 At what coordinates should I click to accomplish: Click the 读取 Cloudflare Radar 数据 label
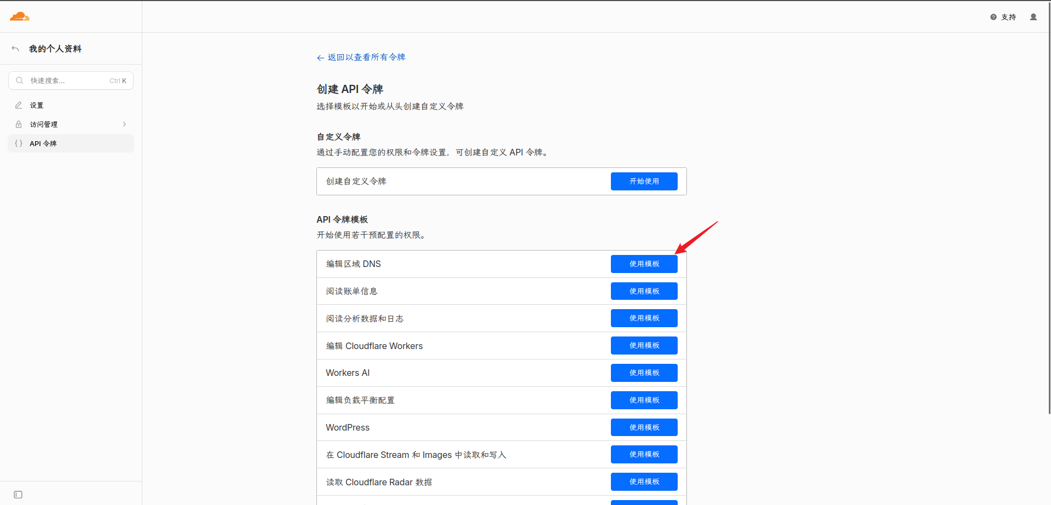379,482
